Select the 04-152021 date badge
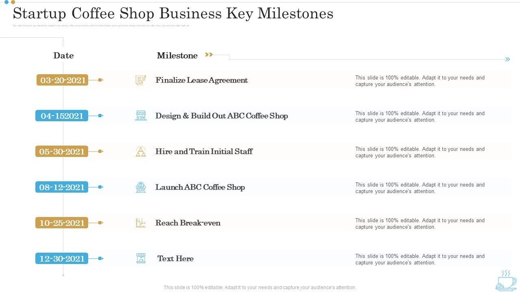The width and height of the screenshot is (520, 292). click(x=62, y=116)
